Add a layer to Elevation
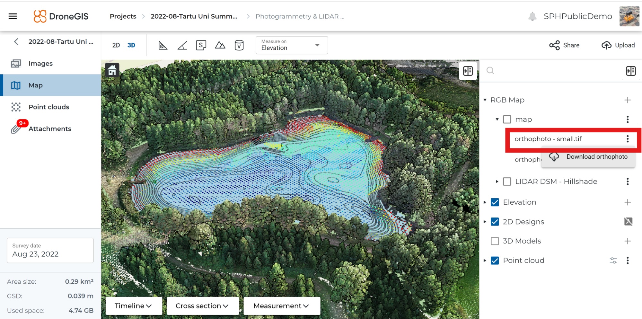Screen dimensions: 642x319 tap(628, 202)
